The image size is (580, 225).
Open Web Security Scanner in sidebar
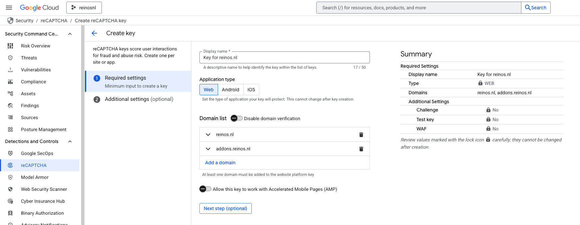click(x=44, y=189)
